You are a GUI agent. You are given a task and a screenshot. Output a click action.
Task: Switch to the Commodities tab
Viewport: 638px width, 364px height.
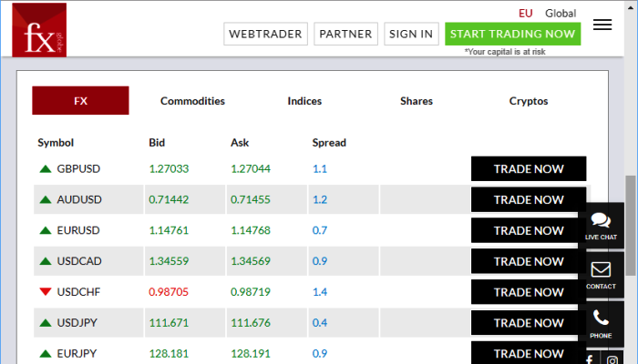tap(192, 101)
